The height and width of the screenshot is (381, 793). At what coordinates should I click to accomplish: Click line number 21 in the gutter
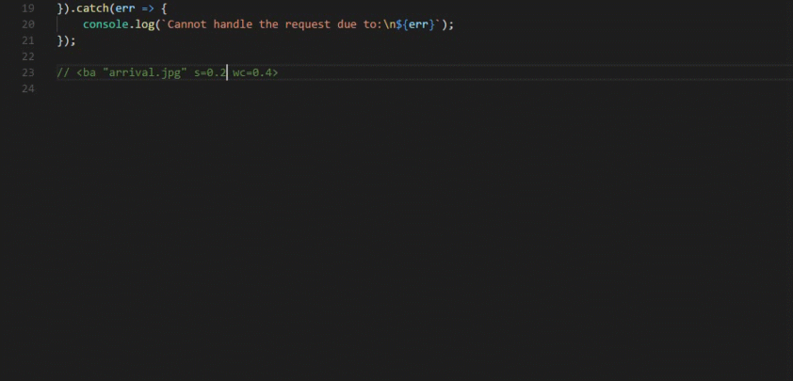pyautogui.click(x=28, y=40)
